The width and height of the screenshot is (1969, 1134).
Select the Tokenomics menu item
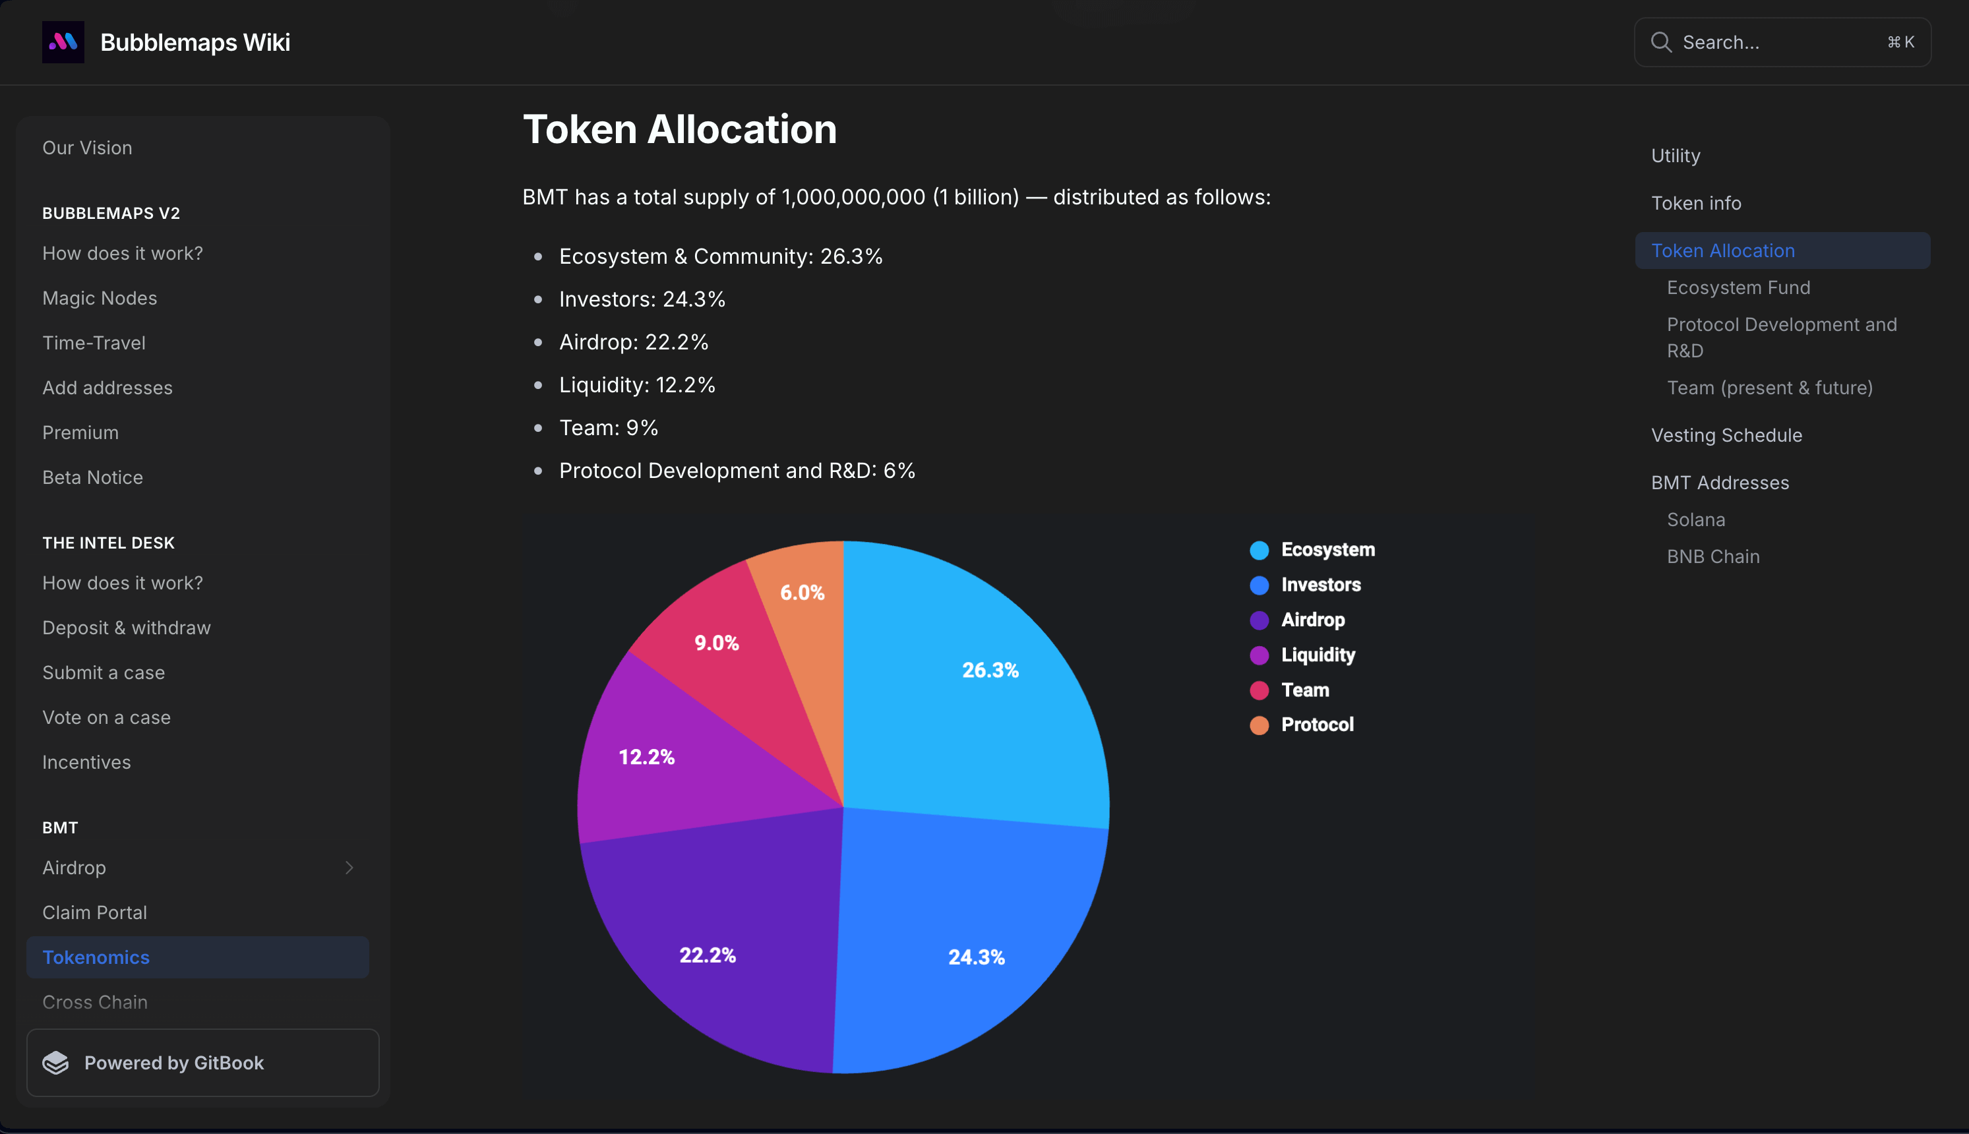click(x=96, y=955)
